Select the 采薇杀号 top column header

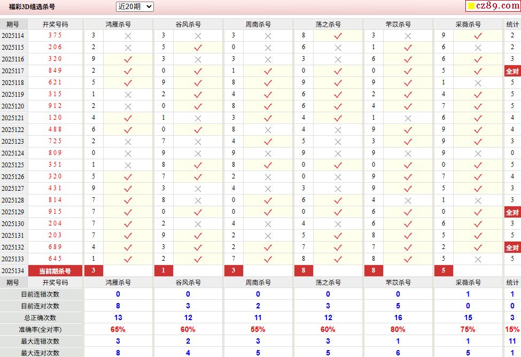click(468, 24)
